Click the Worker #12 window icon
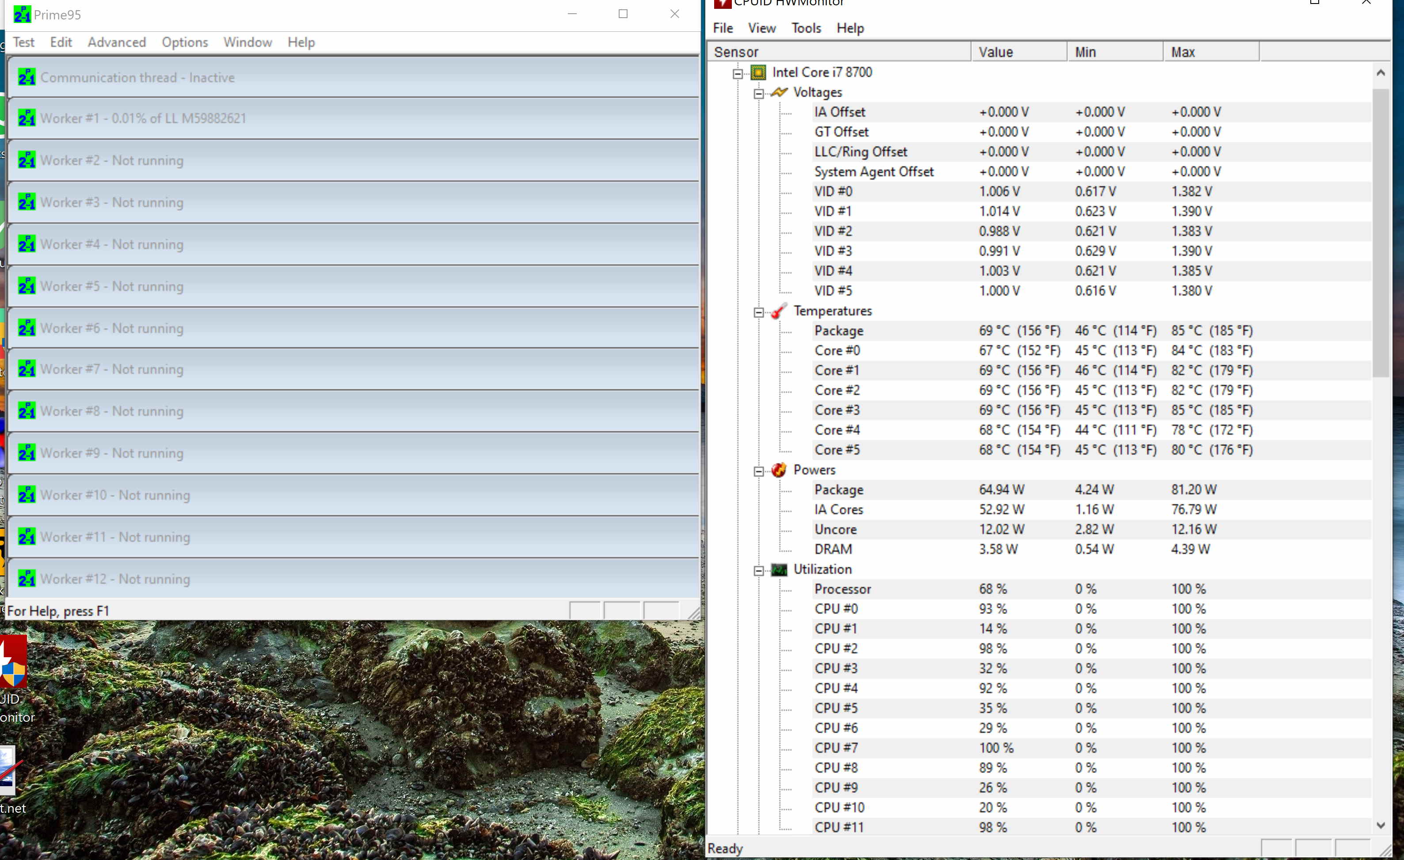The image size is (1404, 860). (x=27, y=579)
